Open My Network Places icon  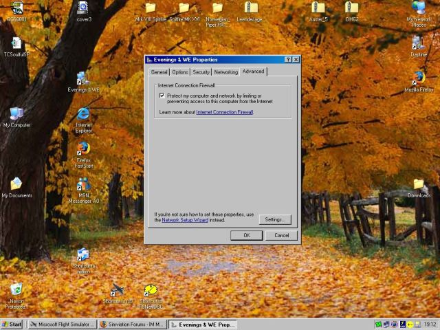point(419,8)
